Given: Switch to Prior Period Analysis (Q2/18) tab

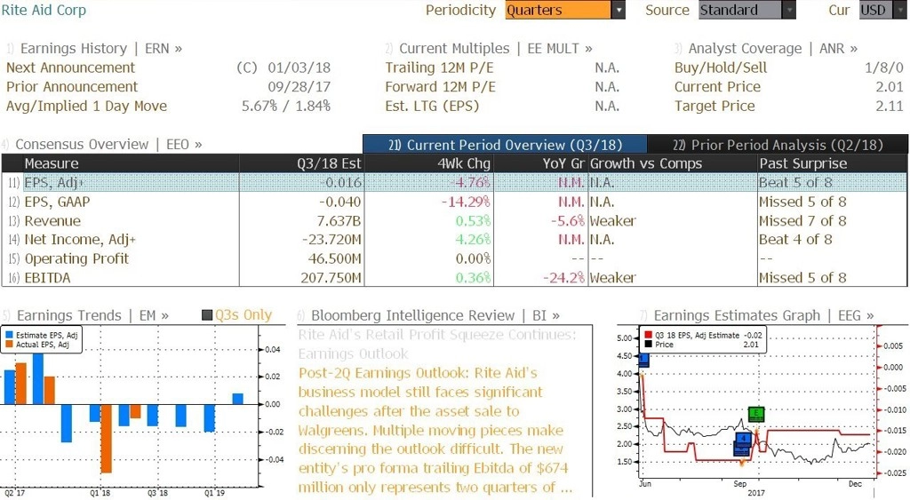Looking at the screenshot, I should [x=778, y=145].
